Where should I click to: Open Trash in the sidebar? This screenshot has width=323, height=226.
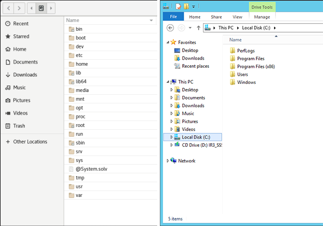tap(19, 126)
